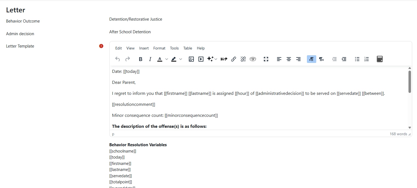Click the AI sparkles tool icon
The image size is (417, 188).
[210, 59]
